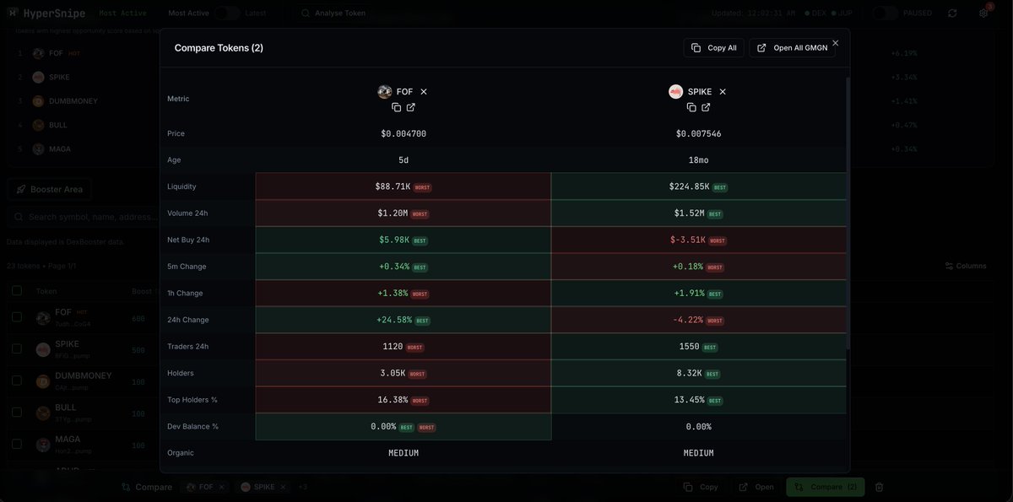Remove SPIKE from the comparison header

723,92
